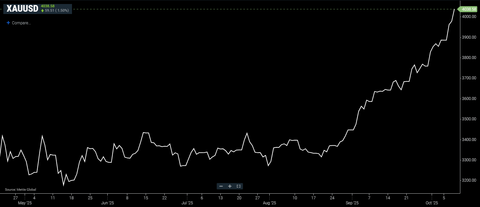This screenshot has width=480, height=207.
Task: Toggle the fullscreen chart icon
Action: (238, 186)
